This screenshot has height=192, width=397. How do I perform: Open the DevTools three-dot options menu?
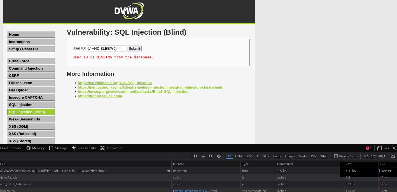click(x=387, y=148)
